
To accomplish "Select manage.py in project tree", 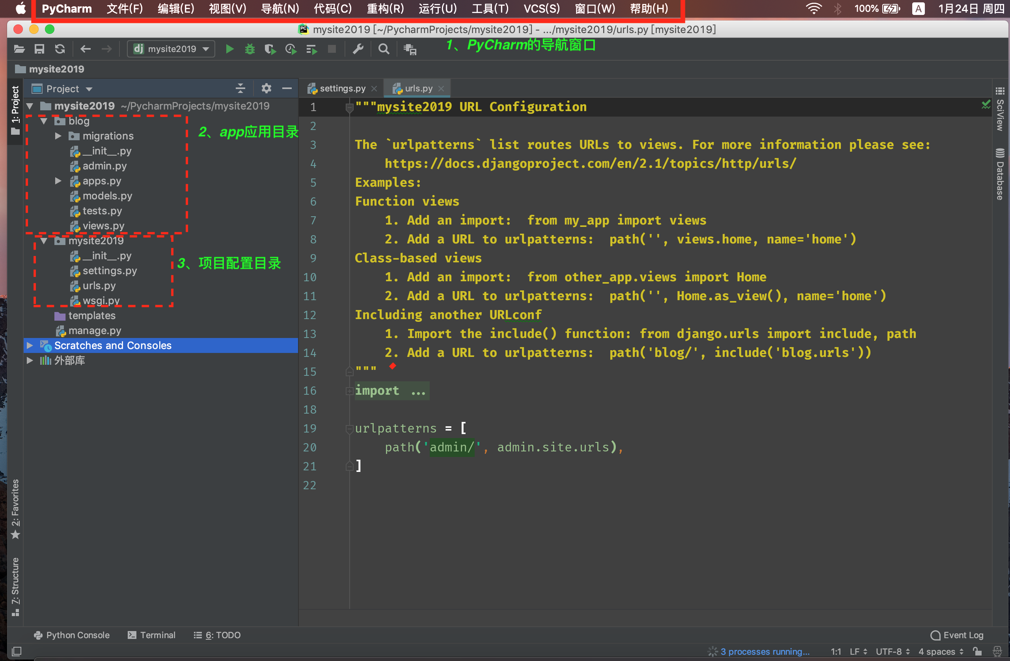I will tap(95, 331).
